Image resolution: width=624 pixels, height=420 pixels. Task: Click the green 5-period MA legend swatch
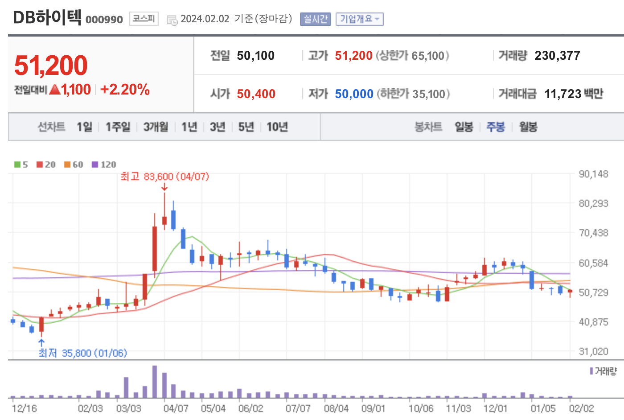pyautogui.click(x=17, y=165)
